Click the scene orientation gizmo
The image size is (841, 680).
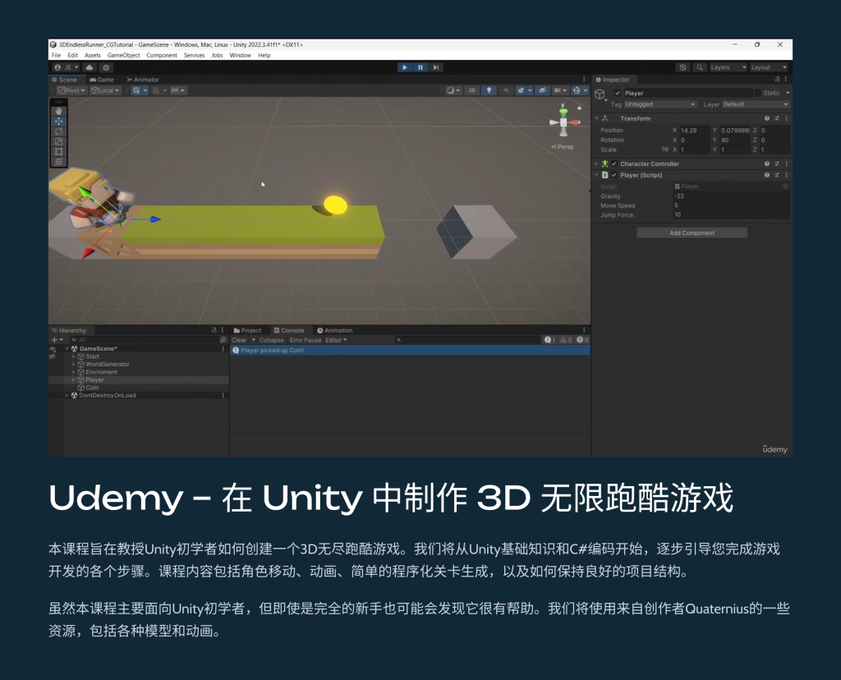[563, 122]
